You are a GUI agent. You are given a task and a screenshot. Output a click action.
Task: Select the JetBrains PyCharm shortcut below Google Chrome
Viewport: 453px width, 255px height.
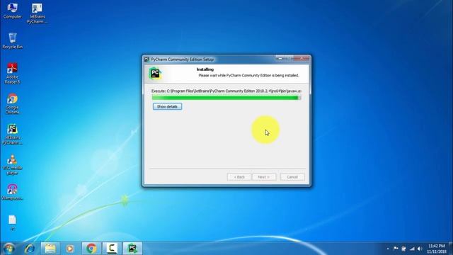12,134
